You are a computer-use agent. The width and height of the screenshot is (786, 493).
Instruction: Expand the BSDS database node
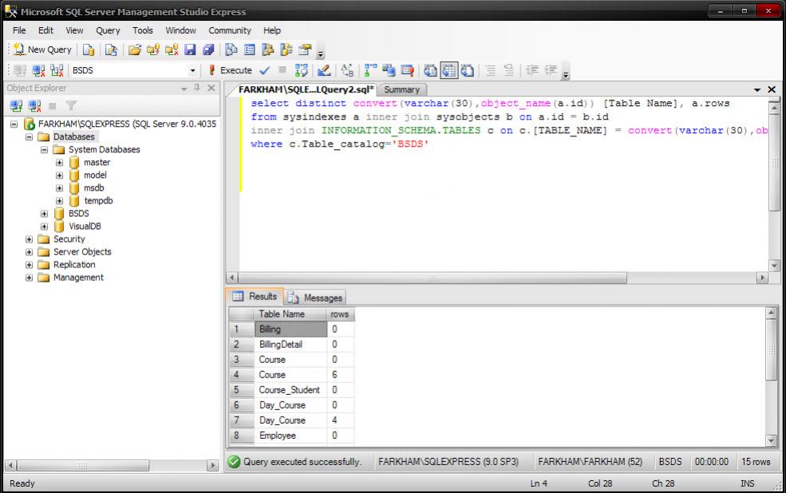click(45, 214)
